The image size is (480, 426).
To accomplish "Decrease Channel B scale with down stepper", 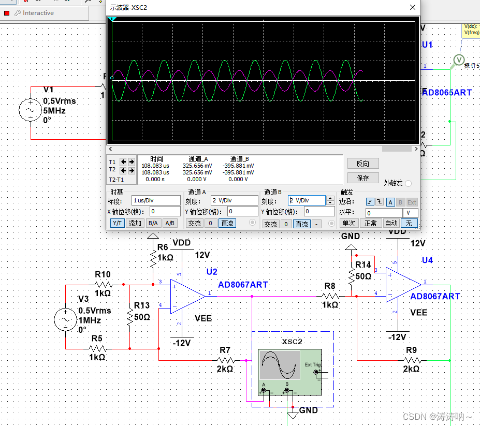I will click(x=330, y=202).
